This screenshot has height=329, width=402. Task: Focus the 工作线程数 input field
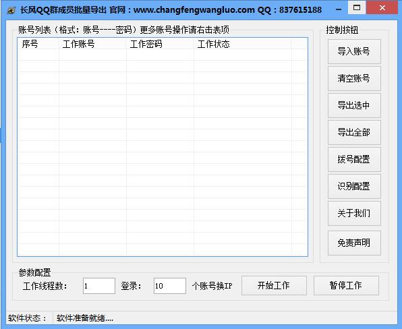click(x=99, y=286)
